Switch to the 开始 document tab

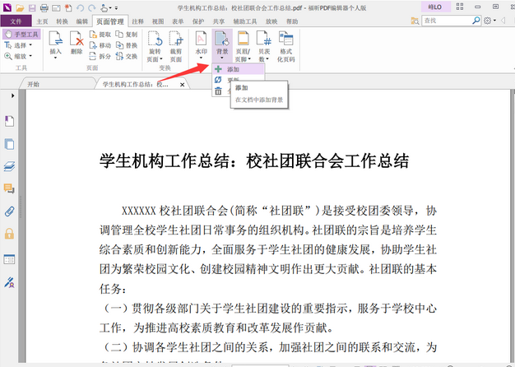(x=34, y=84)
